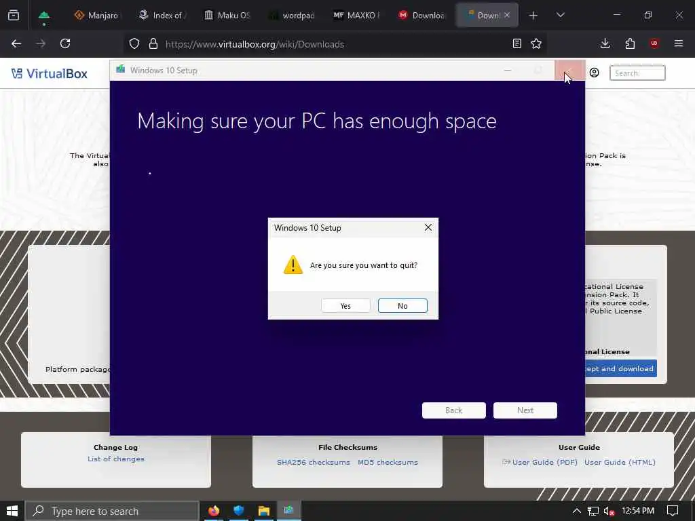Reload the current page in Firefox

tap(65, 43)
